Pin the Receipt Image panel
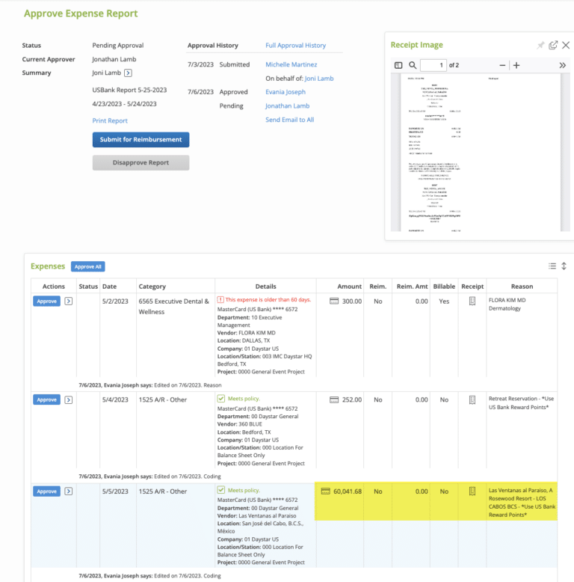574x582 pixels. (541, 46)
